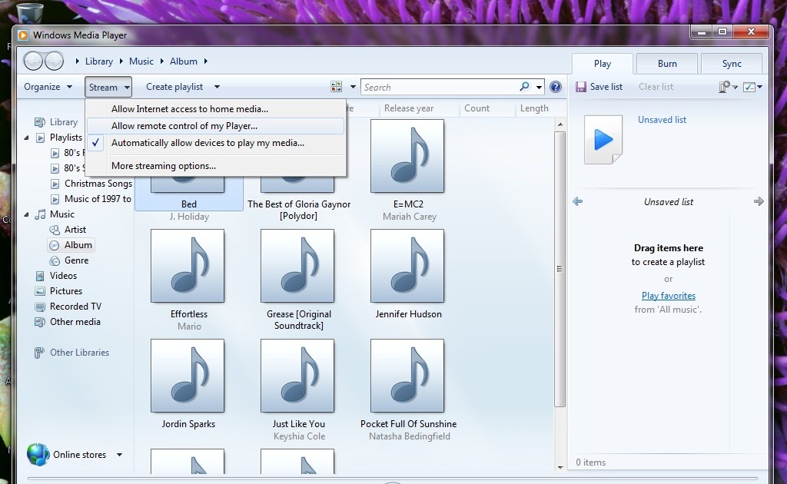The width and height of the screenshot is (787, 484).
Task: Switch to the Burn tab
Action: click(667, 64)
